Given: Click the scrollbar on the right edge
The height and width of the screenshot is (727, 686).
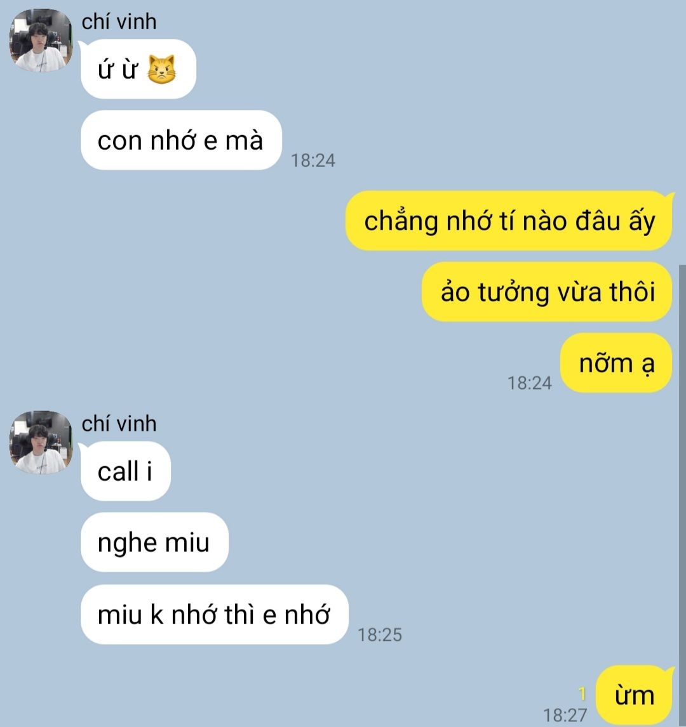Looking at the screenshot, I should coord(682,495).
